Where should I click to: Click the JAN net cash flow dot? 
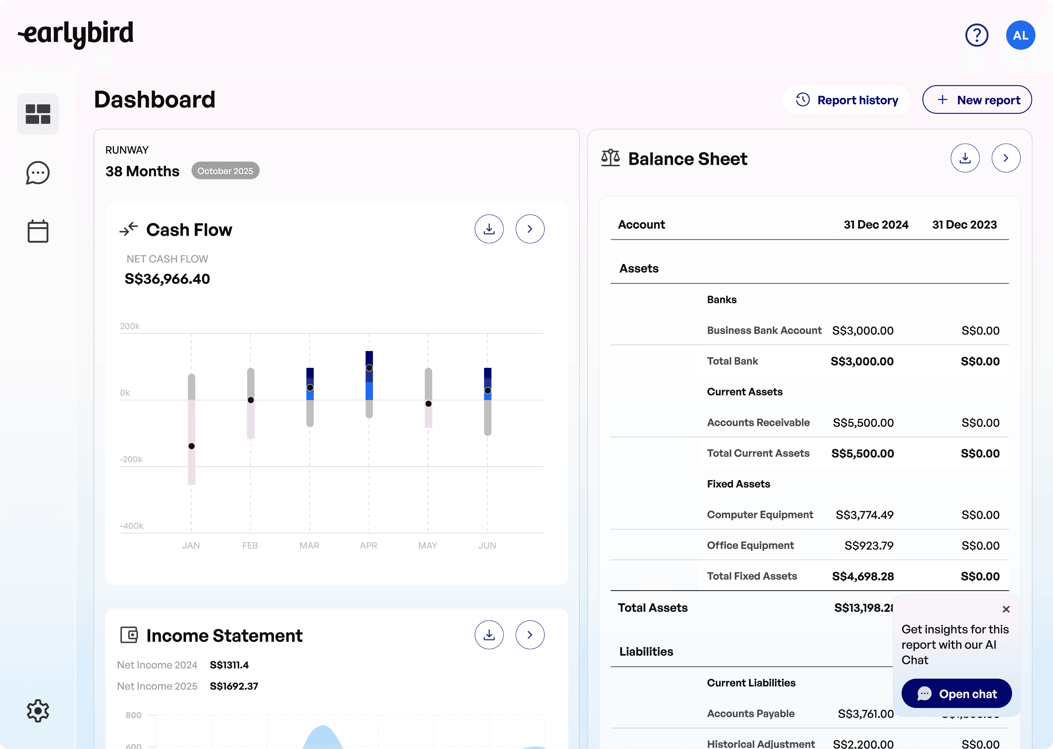point(191,446)
